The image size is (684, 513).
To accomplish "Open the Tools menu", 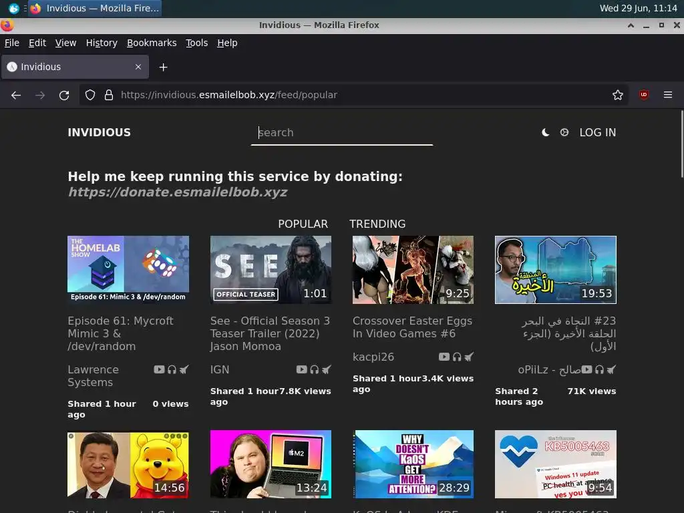I will [196, 43].
